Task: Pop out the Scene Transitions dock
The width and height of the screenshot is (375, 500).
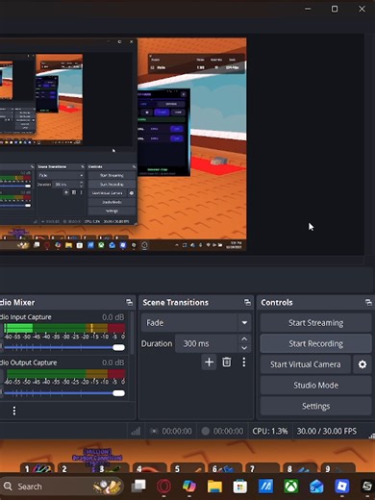Action: tap(247, 302)
